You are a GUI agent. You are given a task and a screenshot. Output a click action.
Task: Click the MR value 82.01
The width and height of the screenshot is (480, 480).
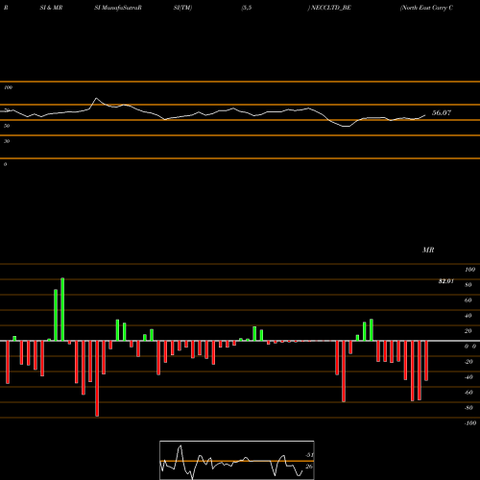point(446,281)
